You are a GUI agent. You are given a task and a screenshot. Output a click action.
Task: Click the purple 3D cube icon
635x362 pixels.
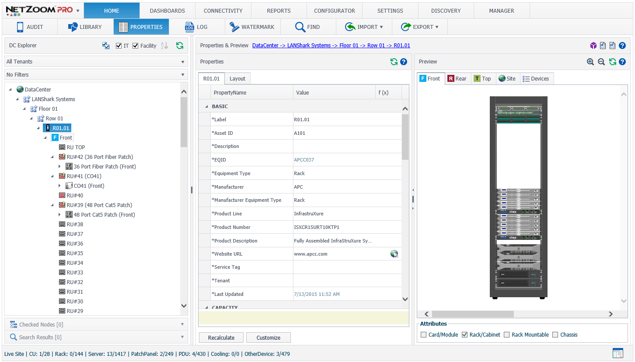[x=593, y=46]
